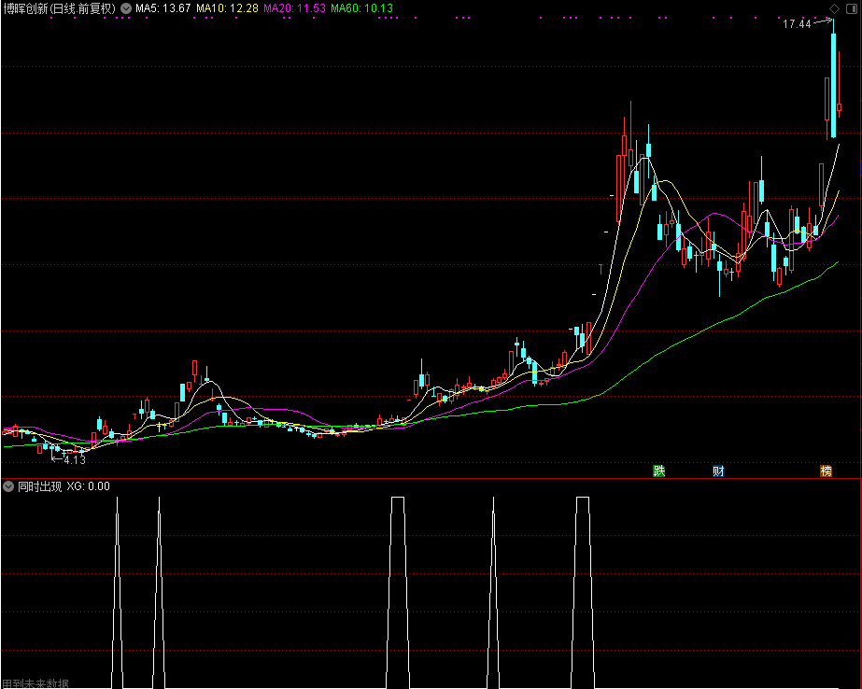Click the MA60: 10.13 label
This screenshot has width=862, height=689.
click(361, 8)
